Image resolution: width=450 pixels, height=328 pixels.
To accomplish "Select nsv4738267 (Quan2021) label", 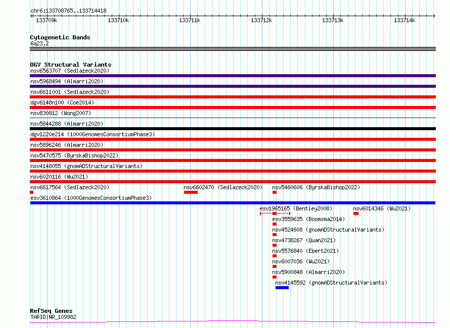I will [304, 240].
